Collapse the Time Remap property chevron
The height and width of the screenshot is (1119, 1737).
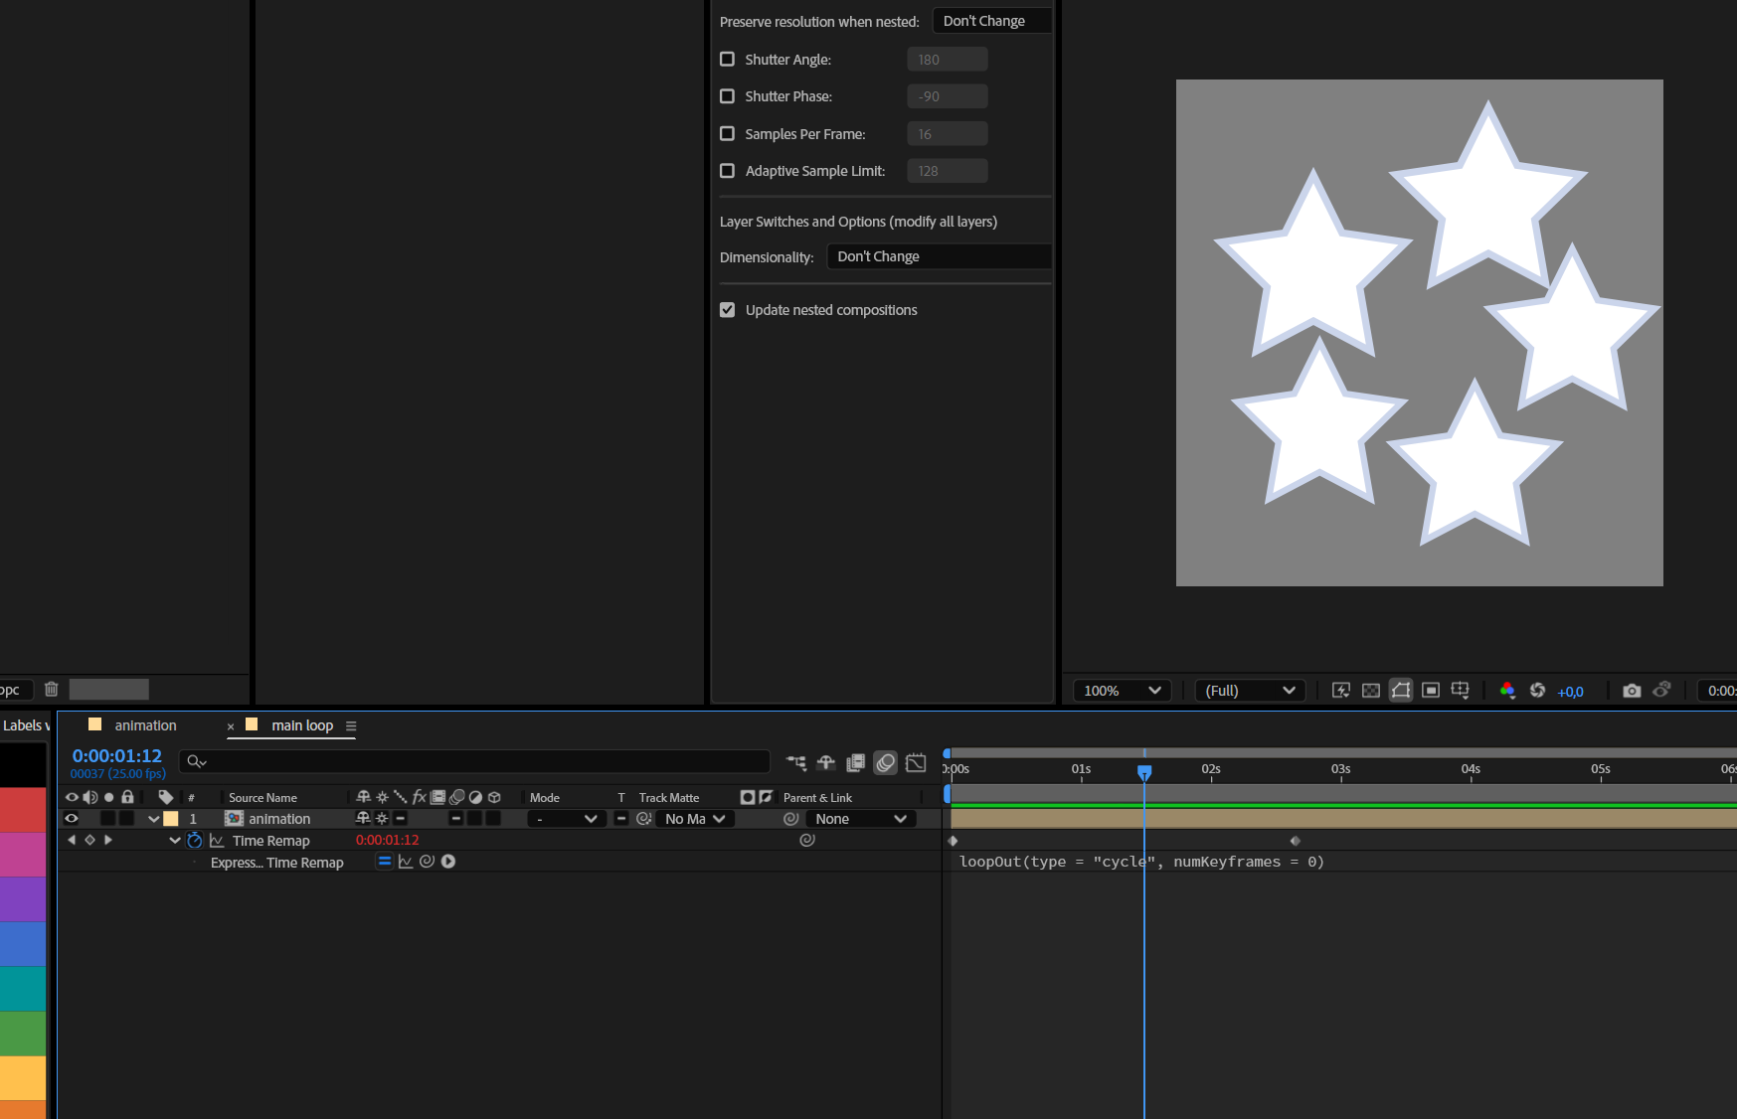(x=174, y=840)
